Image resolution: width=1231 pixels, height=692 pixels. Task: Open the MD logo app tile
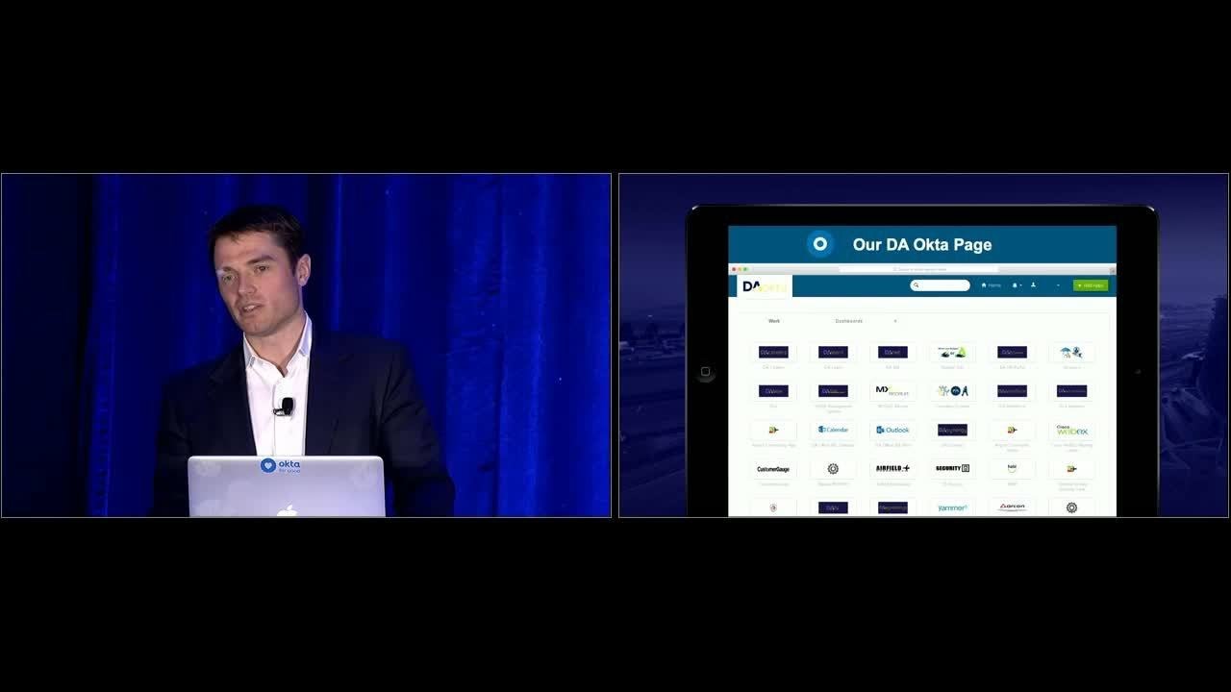[892, 391]
